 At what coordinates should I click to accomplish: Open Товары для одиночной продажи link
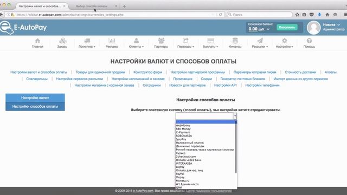tap(100, 72)
